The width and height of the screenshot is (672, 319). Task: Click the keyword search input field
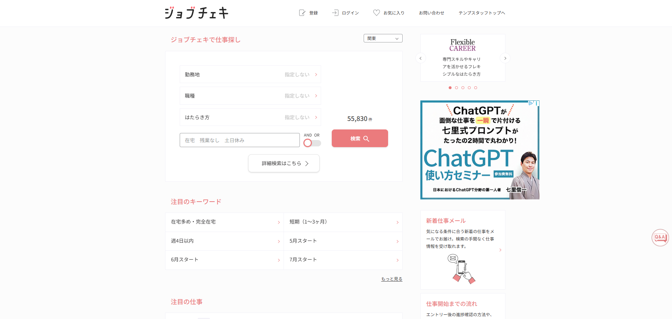(x=240, y=140)
